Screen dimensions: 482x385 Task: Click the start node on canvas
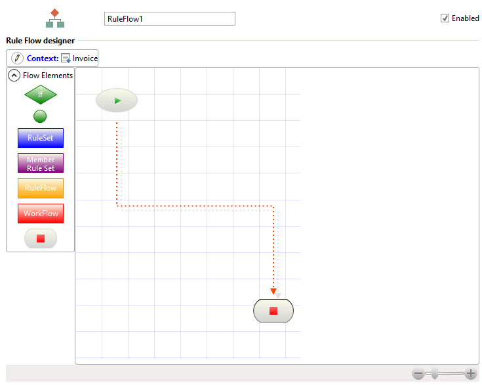117,101
